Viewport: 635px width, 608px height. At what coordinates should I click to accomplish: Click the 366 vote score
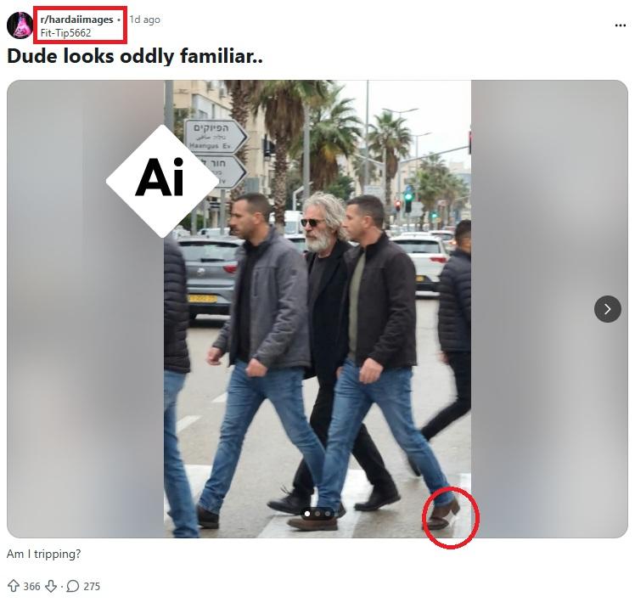[x=31, y=586]
